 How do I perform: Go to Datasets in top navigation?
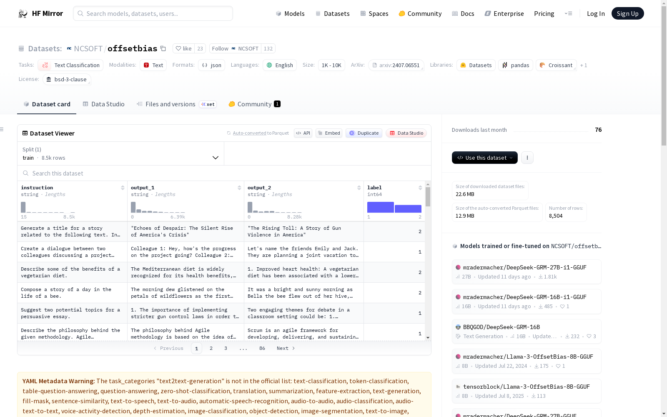coord(332,13)
